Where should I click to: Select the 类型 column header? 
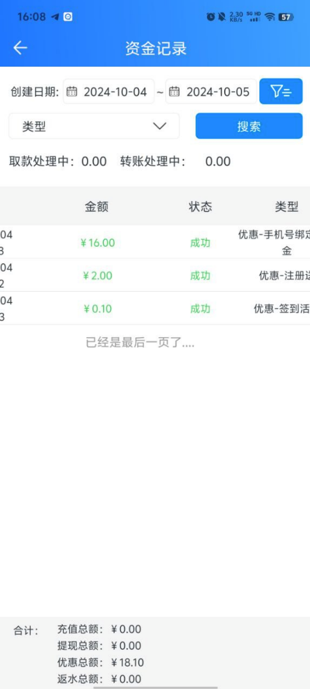tap(286, 207)
